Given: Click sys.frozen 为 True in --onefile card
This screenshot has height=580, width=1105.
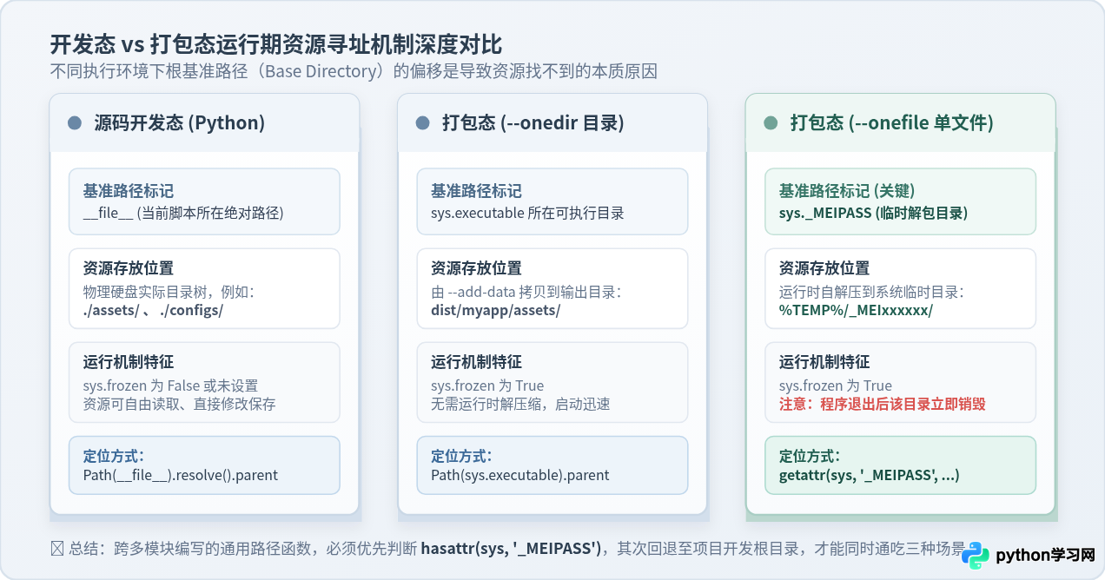Looking at the screenshot, I should (x=836, y=386).
